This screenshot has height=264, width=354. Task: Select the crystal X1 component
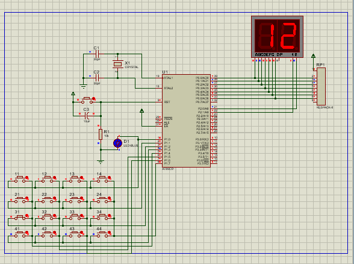(x=117, y=64)
